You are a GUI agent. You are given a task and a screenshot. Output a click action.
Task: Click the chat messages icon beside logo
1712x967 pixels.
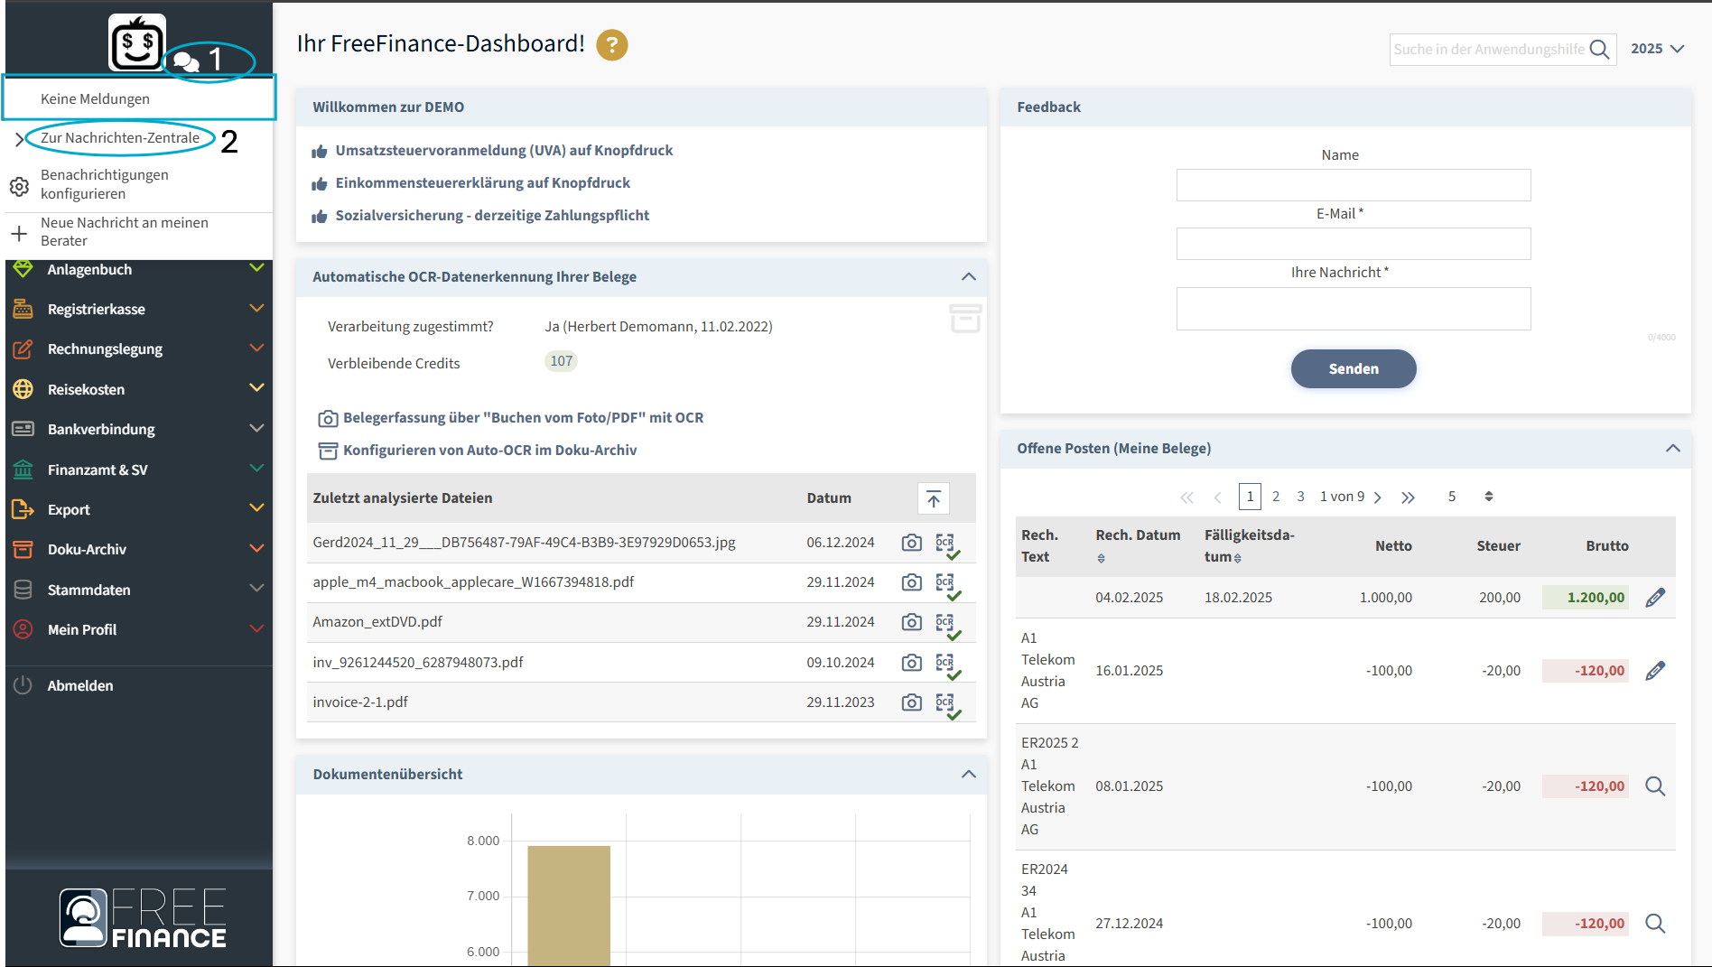click(186, 61)
